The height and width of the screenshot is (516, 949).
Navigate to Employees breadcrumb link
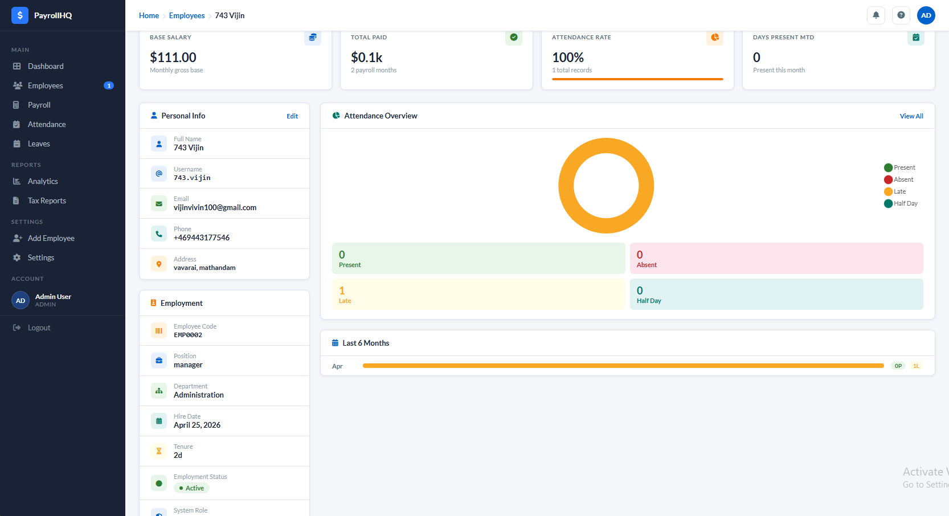(x=186, y=15)
